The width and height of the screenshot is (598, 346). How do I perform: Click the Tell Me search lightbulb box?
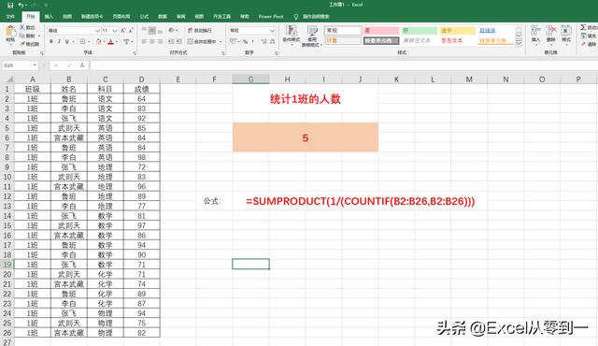coord(311,17)
